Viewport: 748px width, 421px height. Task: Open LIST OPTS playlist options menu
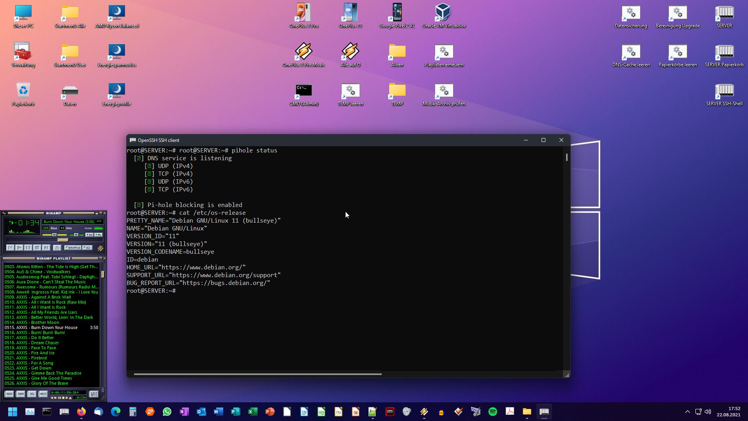(94, 394)
